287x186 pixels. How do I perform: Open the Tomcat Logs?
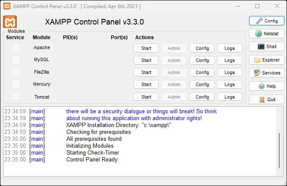[x=229, y=97]
